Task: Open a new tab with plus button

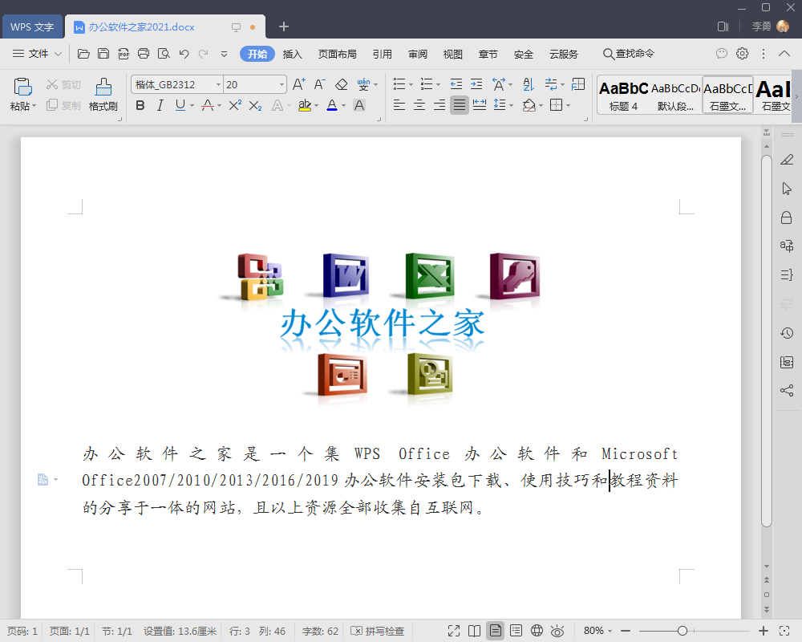Action: [x=284, y=26]
